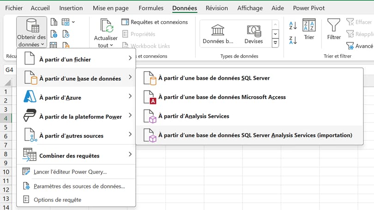The height and width of the screenshot is (210, 374).
Task: Expand the data types gallery
Action: click(275, 43)
